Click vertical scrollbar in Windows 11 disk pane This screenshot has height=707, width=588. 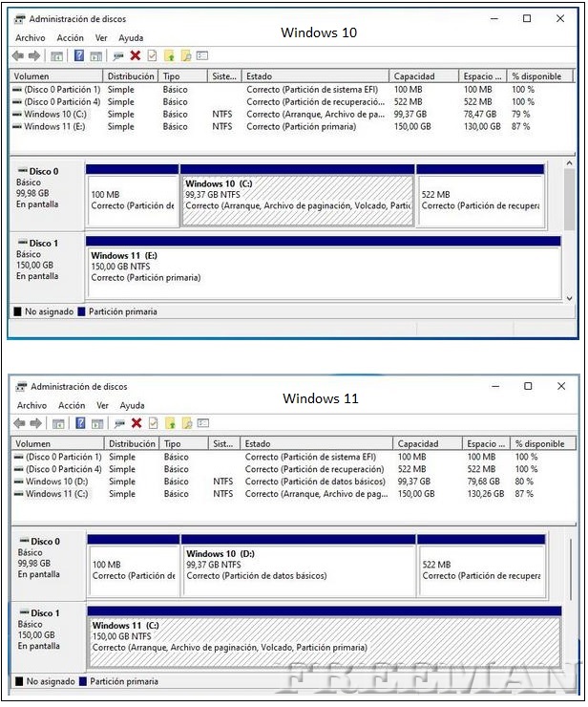tap(571, 569)
